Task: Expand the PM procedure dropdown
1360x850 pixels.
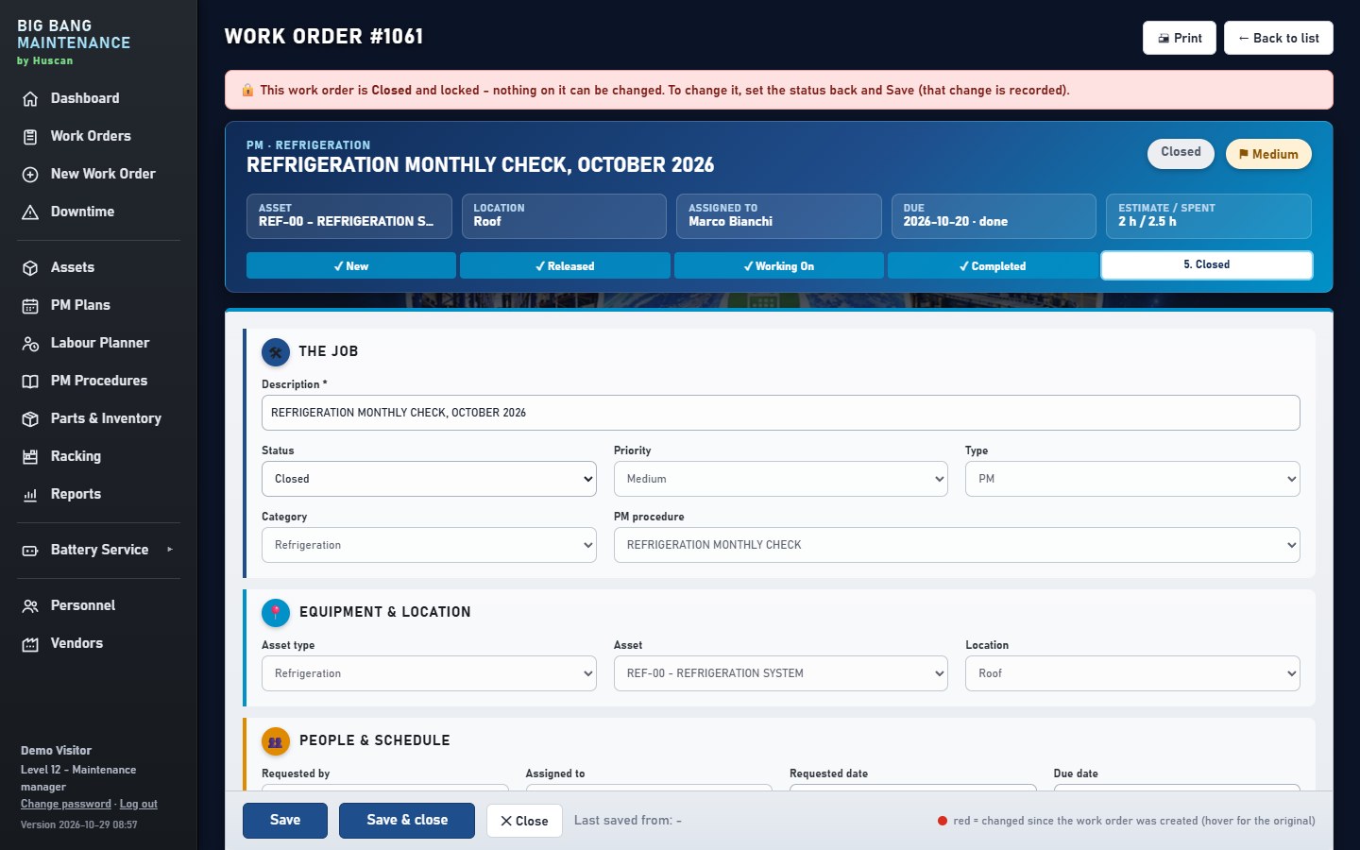Action: point(957,545)
